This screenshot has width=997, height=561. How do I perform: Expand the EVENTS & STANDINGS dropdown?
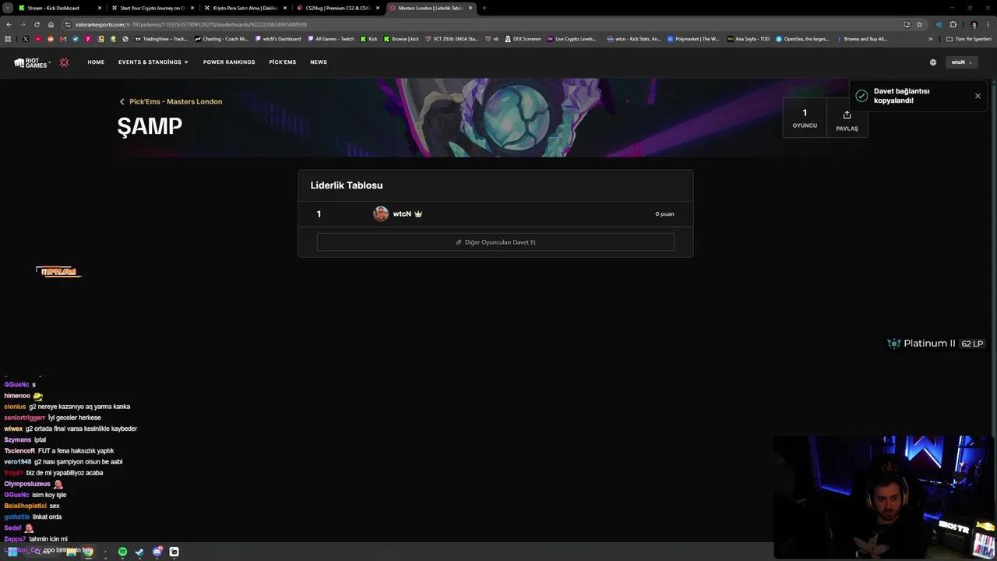[x=153, y=62]
